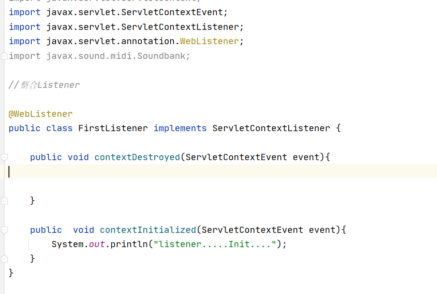Collapse the contextInitialized method fold marker
This screenshot has width=437, height=294.
[4, 230]
